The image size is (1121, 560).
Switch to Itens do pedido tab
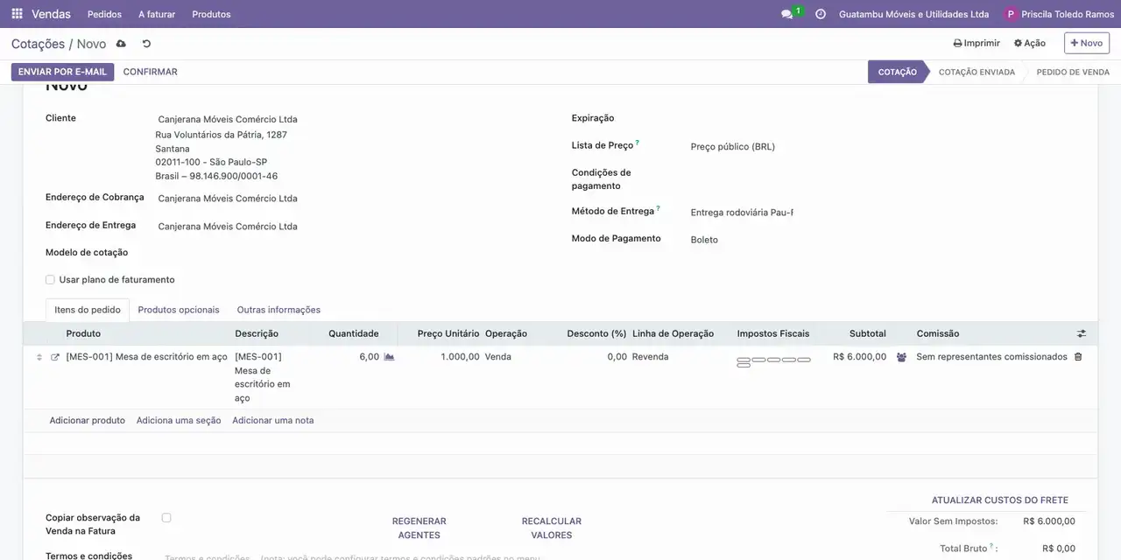click(x=88, y=310)
